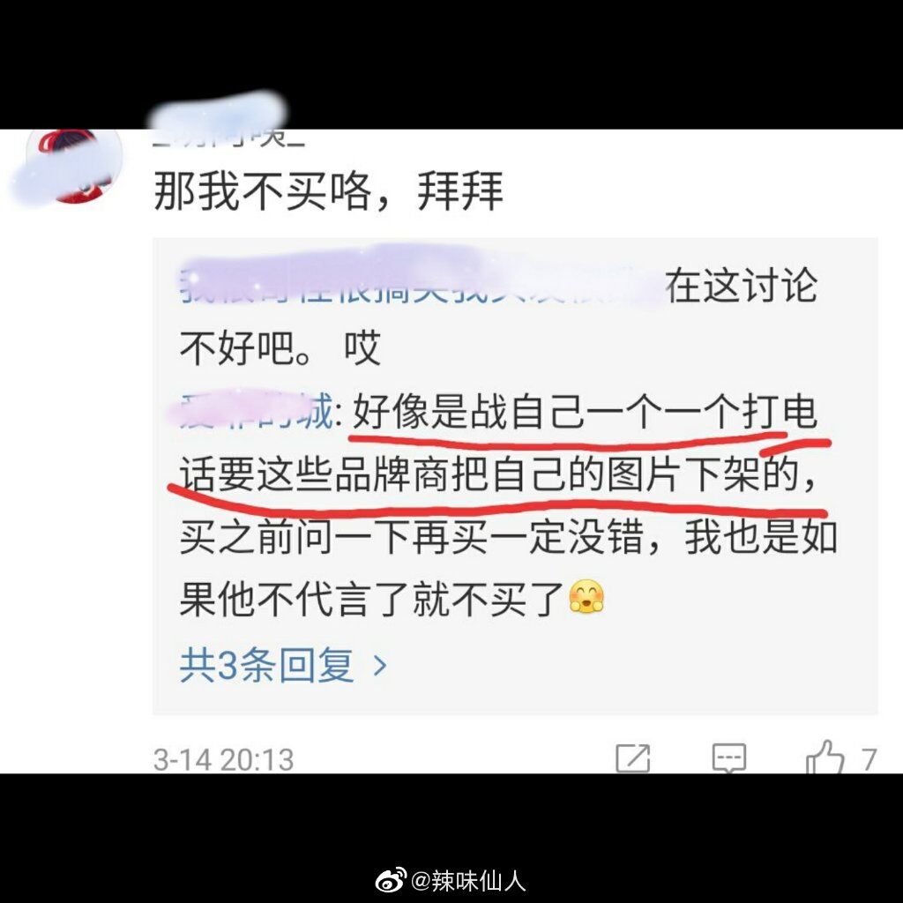Select the main comment 那我不买咯，拜拜
This screenshot has width=903, height=903.
click(328, 191)
